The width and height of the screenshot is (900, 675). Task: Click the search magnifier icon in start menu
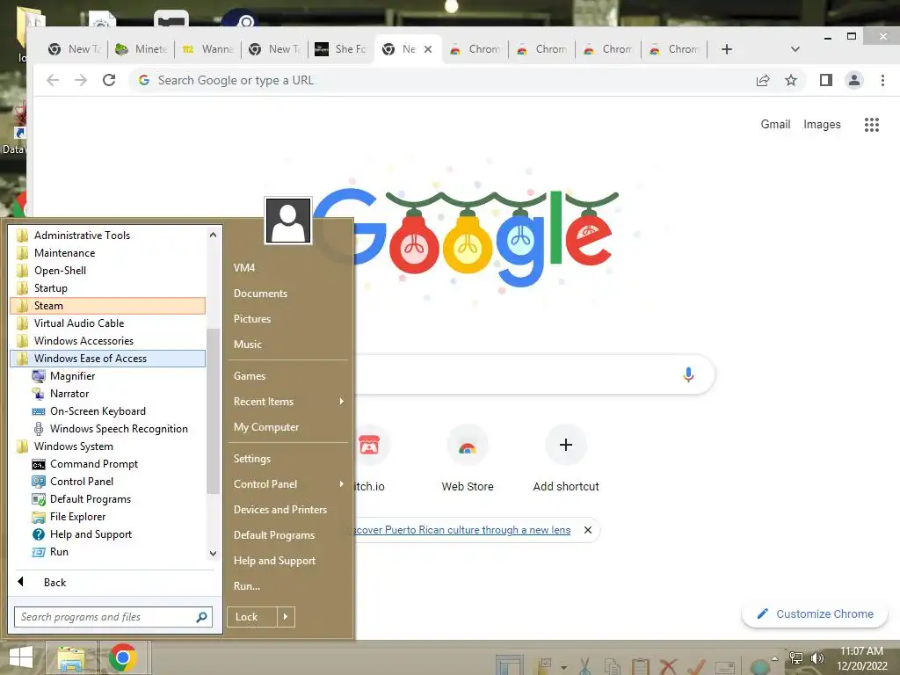201,617
